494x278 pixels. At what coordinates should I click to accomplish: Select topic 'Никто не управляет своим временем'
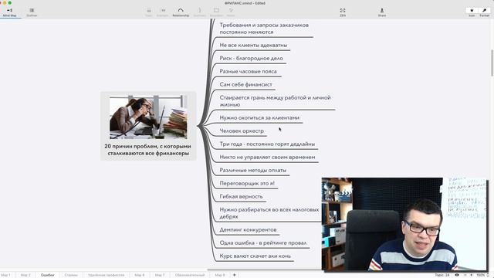coord(267,157)
